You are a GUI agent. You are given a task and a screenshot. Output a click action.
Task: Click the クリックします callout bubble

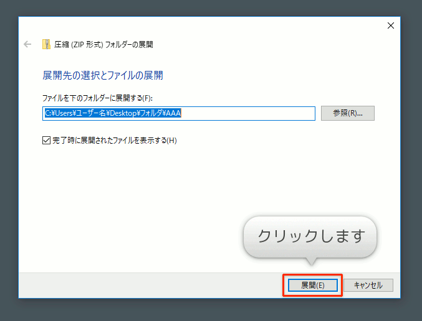pos(310,236)
